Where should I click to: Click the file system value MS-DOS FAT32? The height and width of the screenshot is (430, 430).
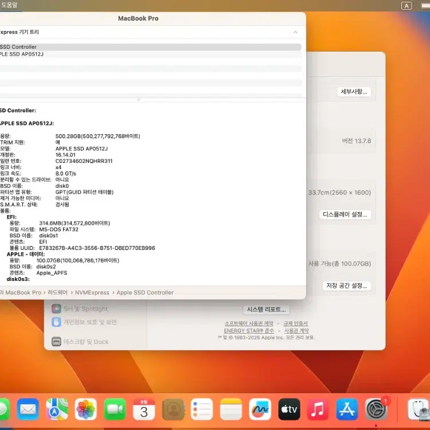tap(58, 229)
